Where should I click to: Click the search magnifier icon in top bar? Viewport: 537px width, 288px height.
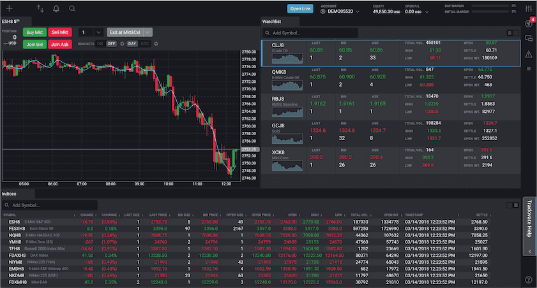(72, 8)
